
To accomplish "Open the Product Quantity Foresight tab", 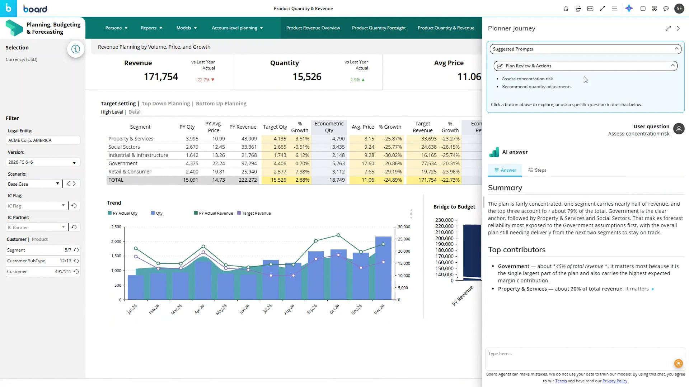I will click(x=379, y=28).
